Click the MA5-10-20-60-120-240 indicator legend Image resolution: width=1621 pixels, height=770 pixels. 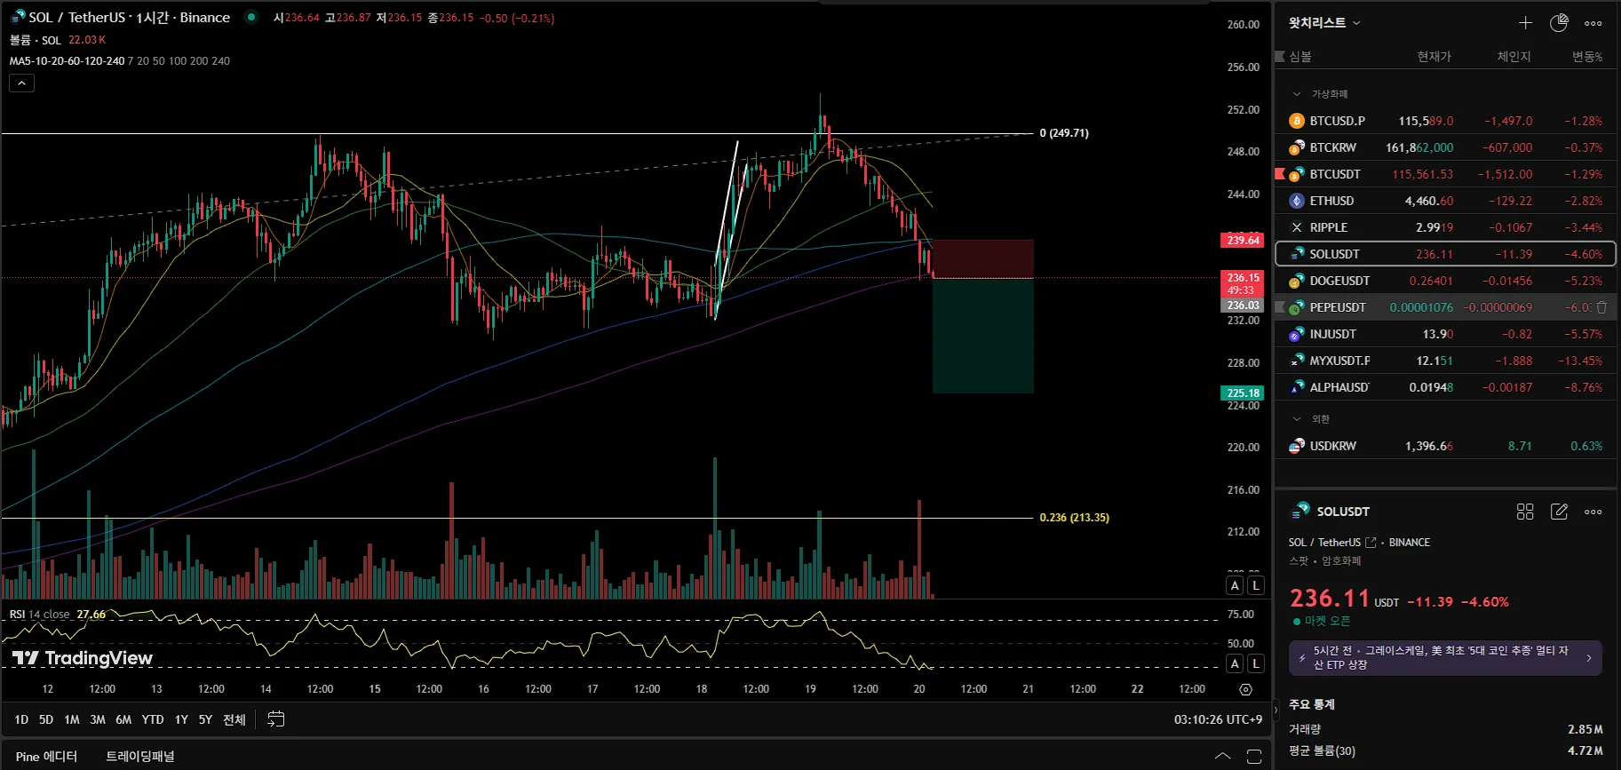coord(67,61)
